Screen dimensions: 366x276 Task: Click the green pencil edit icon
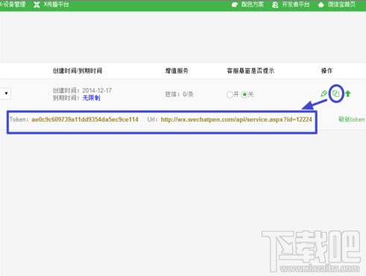(x=324, y=93)
